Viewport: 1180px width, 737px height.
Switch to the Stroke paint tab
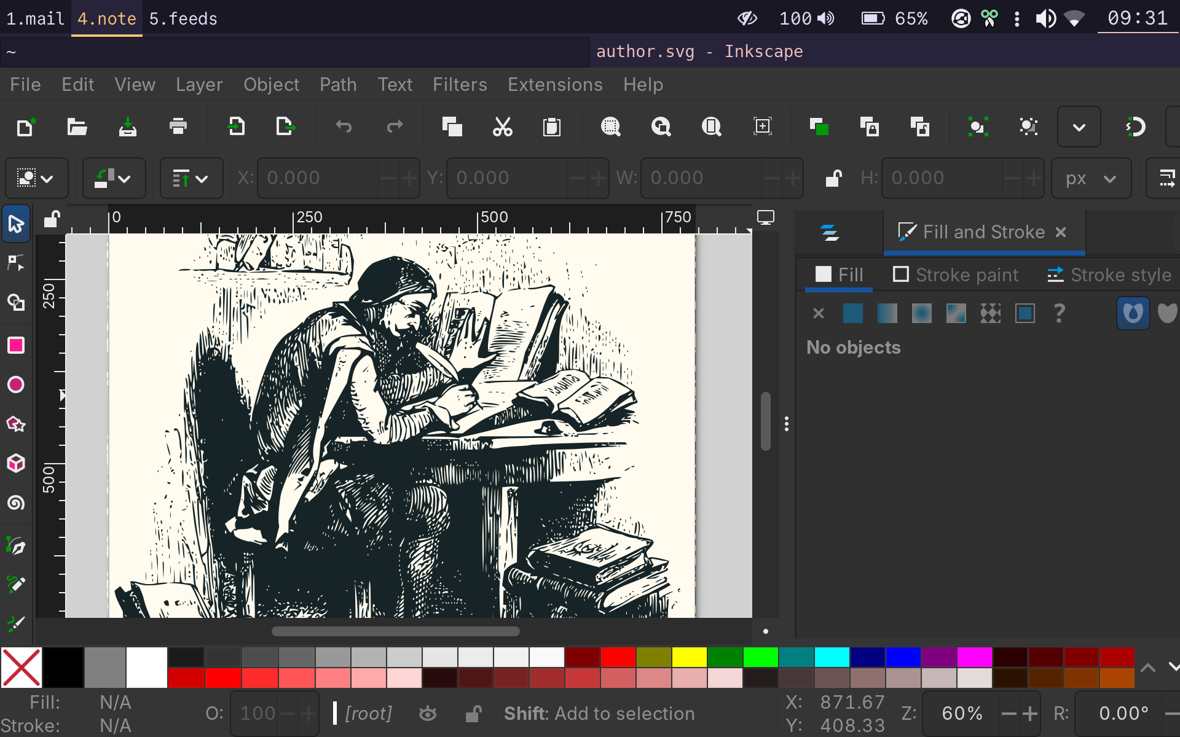(956, 275)
